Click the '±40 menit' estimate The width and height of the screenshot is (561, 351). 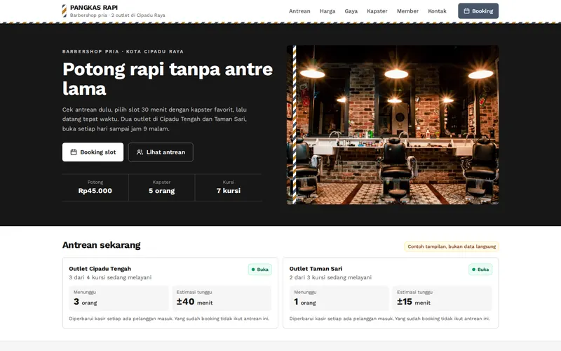[194, 302]
